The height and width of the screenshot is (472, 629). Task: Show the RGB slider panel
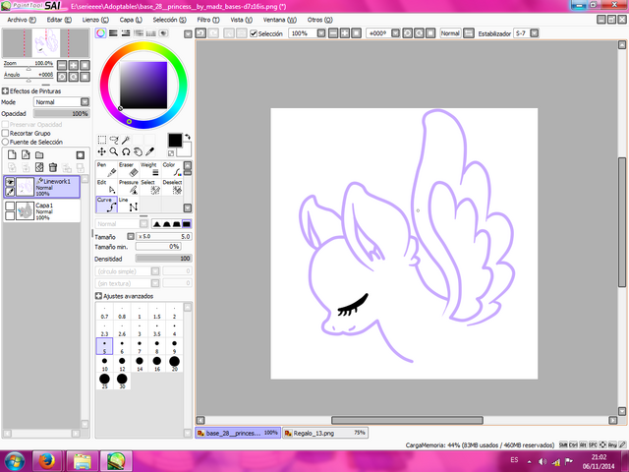pyautogui.click(x=113, y=33)
